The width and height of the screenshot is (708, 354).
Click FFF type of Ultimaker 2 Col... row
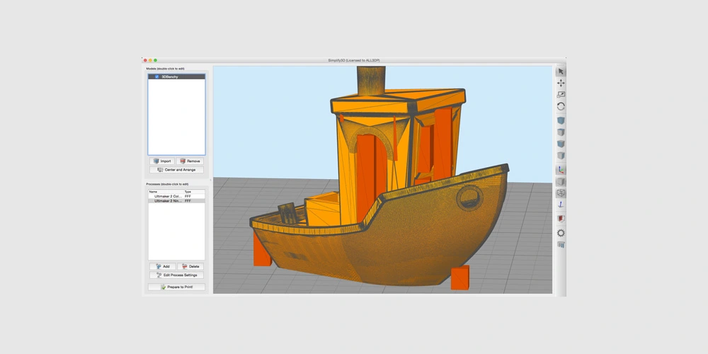coord(188,196)
